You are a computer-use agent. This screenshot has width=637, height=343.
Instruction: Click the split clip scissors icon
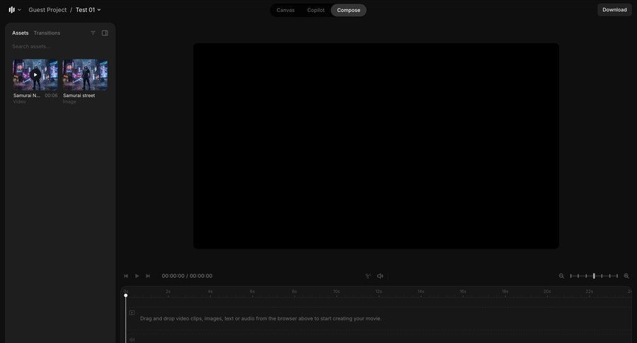[x=368, y=276]
